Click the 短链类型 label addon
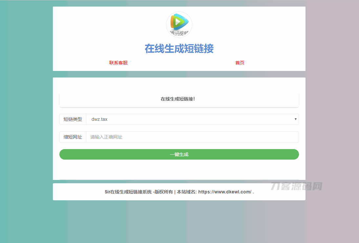 coord(73,119)
